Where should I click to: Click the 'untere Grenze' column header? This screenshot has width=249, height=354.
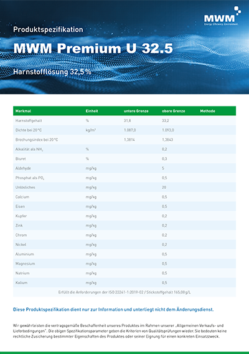[x=136, y=111]
